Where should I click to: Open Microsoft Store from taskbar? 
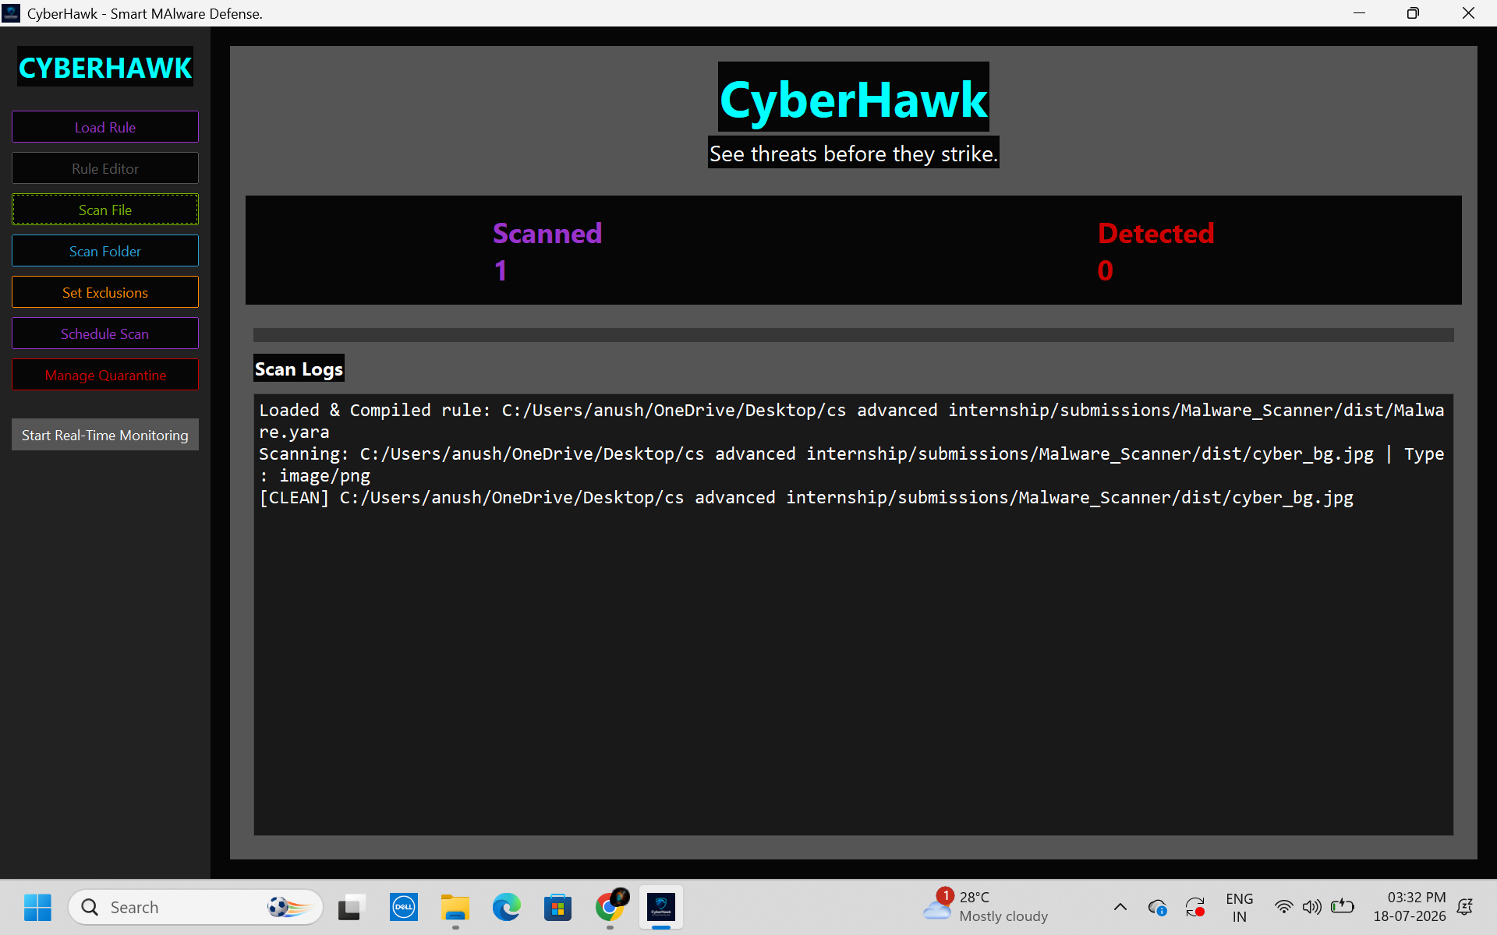click(557, 907)
